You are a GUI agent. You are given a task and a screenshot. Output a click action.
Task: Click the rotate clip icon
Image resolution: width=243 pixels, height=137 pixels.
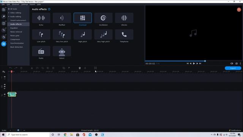37,68
